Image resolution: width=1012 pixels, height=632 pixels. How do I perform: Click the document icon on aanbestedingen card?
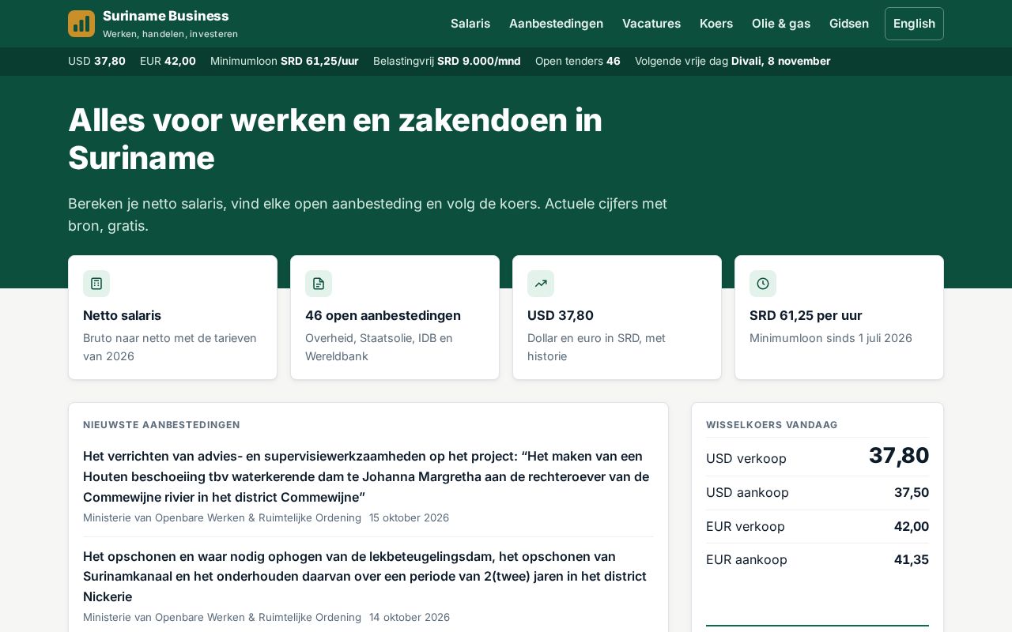(319, 284)
